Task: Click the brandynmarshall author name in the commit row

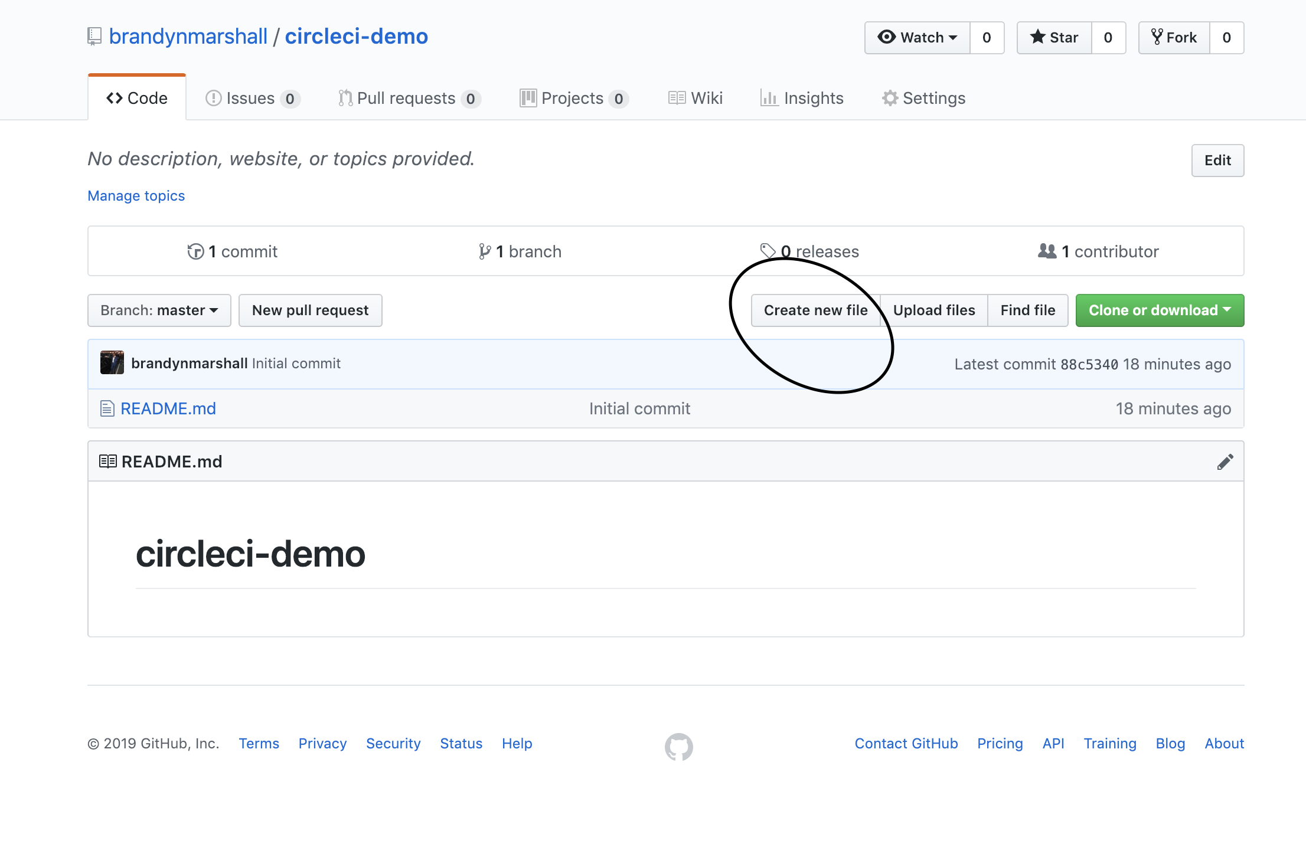Action: point(190,364)
